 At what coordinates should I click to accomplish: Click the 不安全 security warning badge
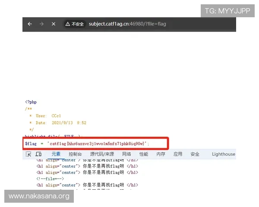74,24
